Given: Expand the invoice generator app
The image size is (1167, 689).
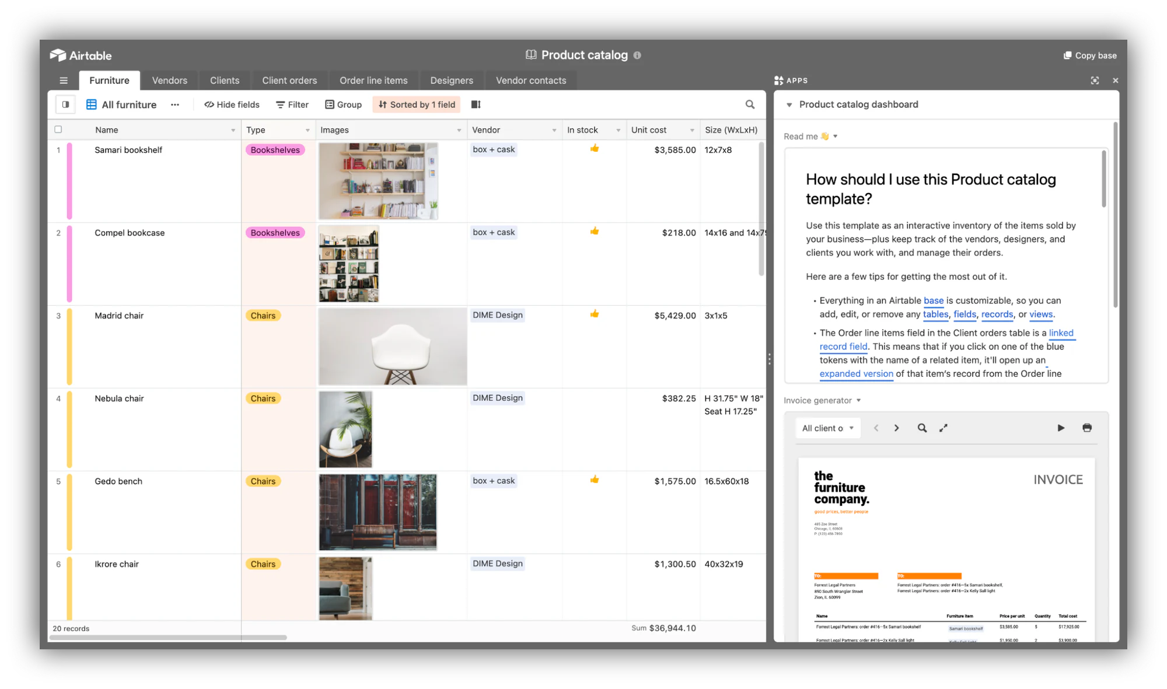Looking at the screenshot, I should click(944, 428).
